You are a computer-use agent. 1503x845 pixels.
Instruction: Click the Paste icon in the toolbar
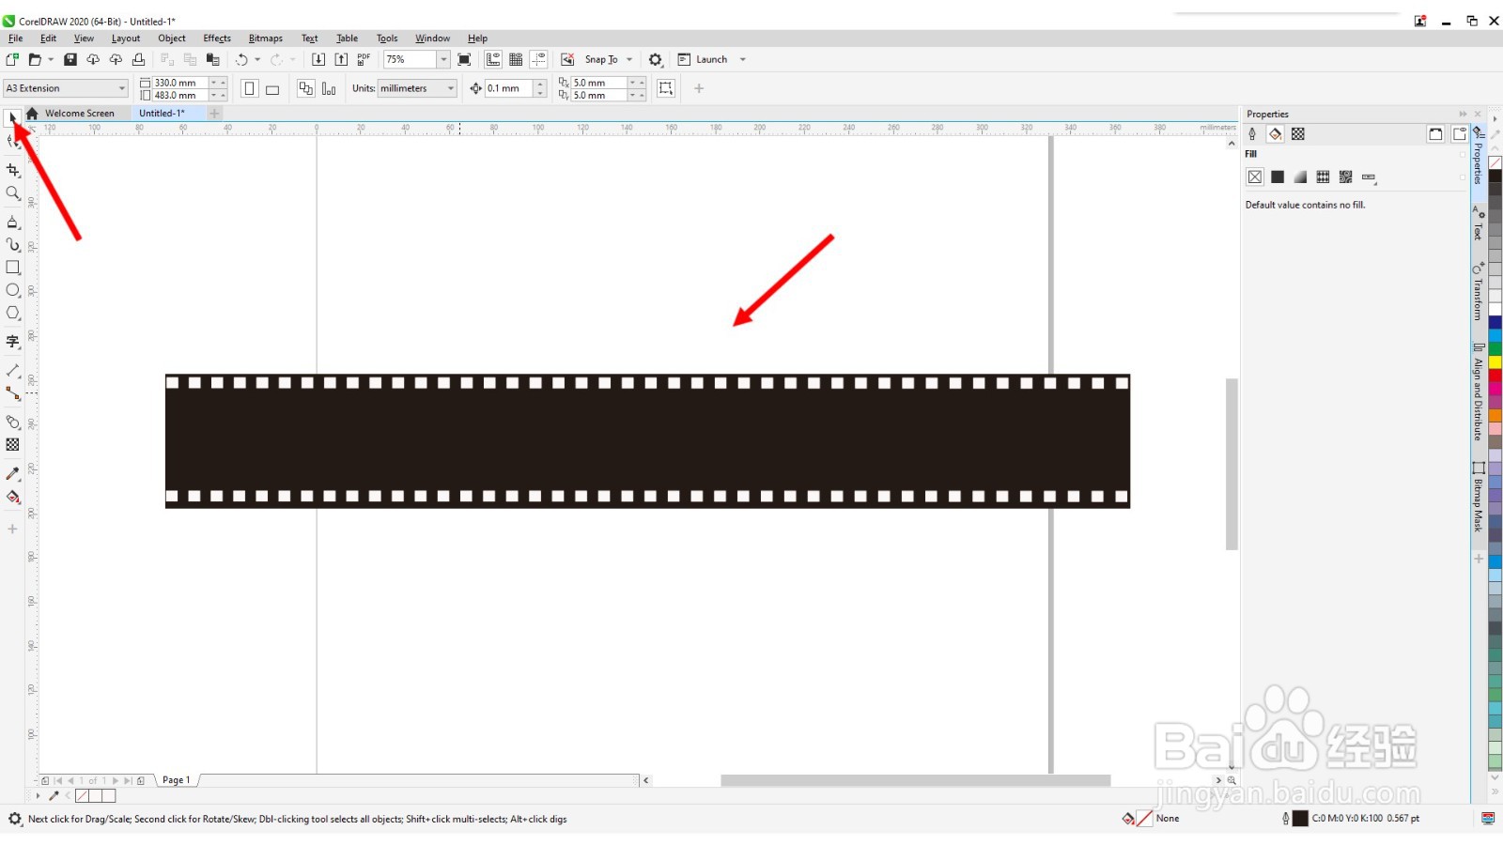[x=213, y=59]
